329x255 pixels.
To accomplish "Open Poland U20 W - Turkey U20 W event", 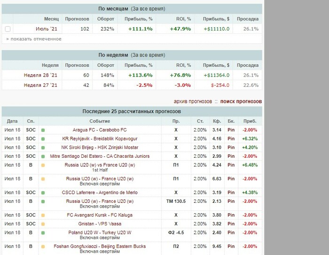I will (100, 232).
